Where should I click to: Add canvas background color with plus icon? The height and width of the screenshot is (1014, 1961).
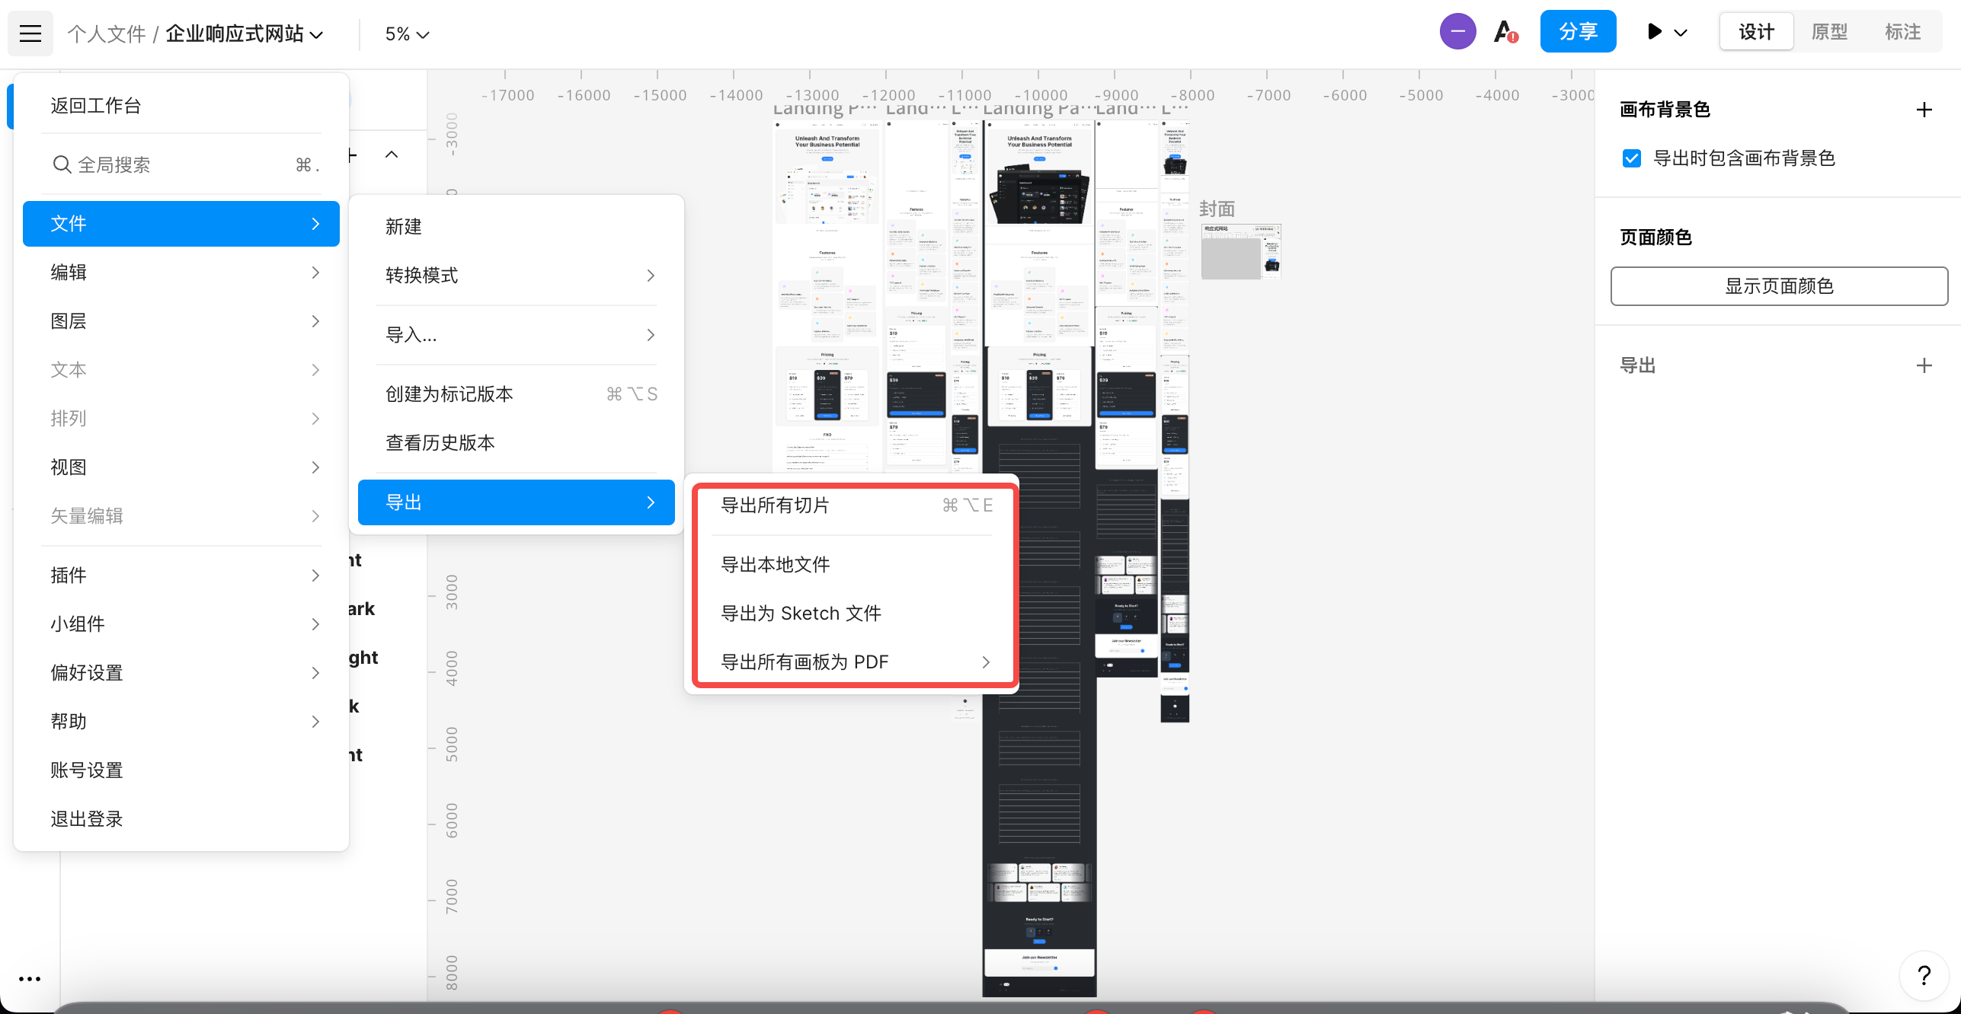click(1924, 110)
